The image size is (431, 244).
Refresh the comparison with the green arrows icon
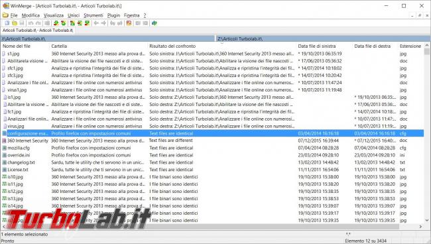[x=154, y=23]
